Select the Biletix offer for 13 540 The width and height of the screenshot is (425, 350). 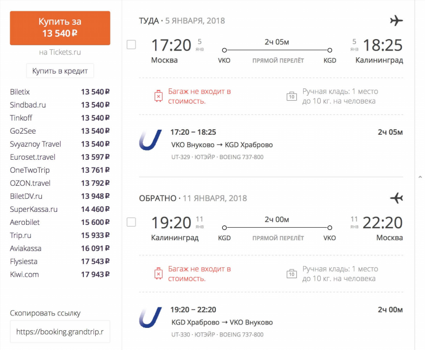click(59, 92)
